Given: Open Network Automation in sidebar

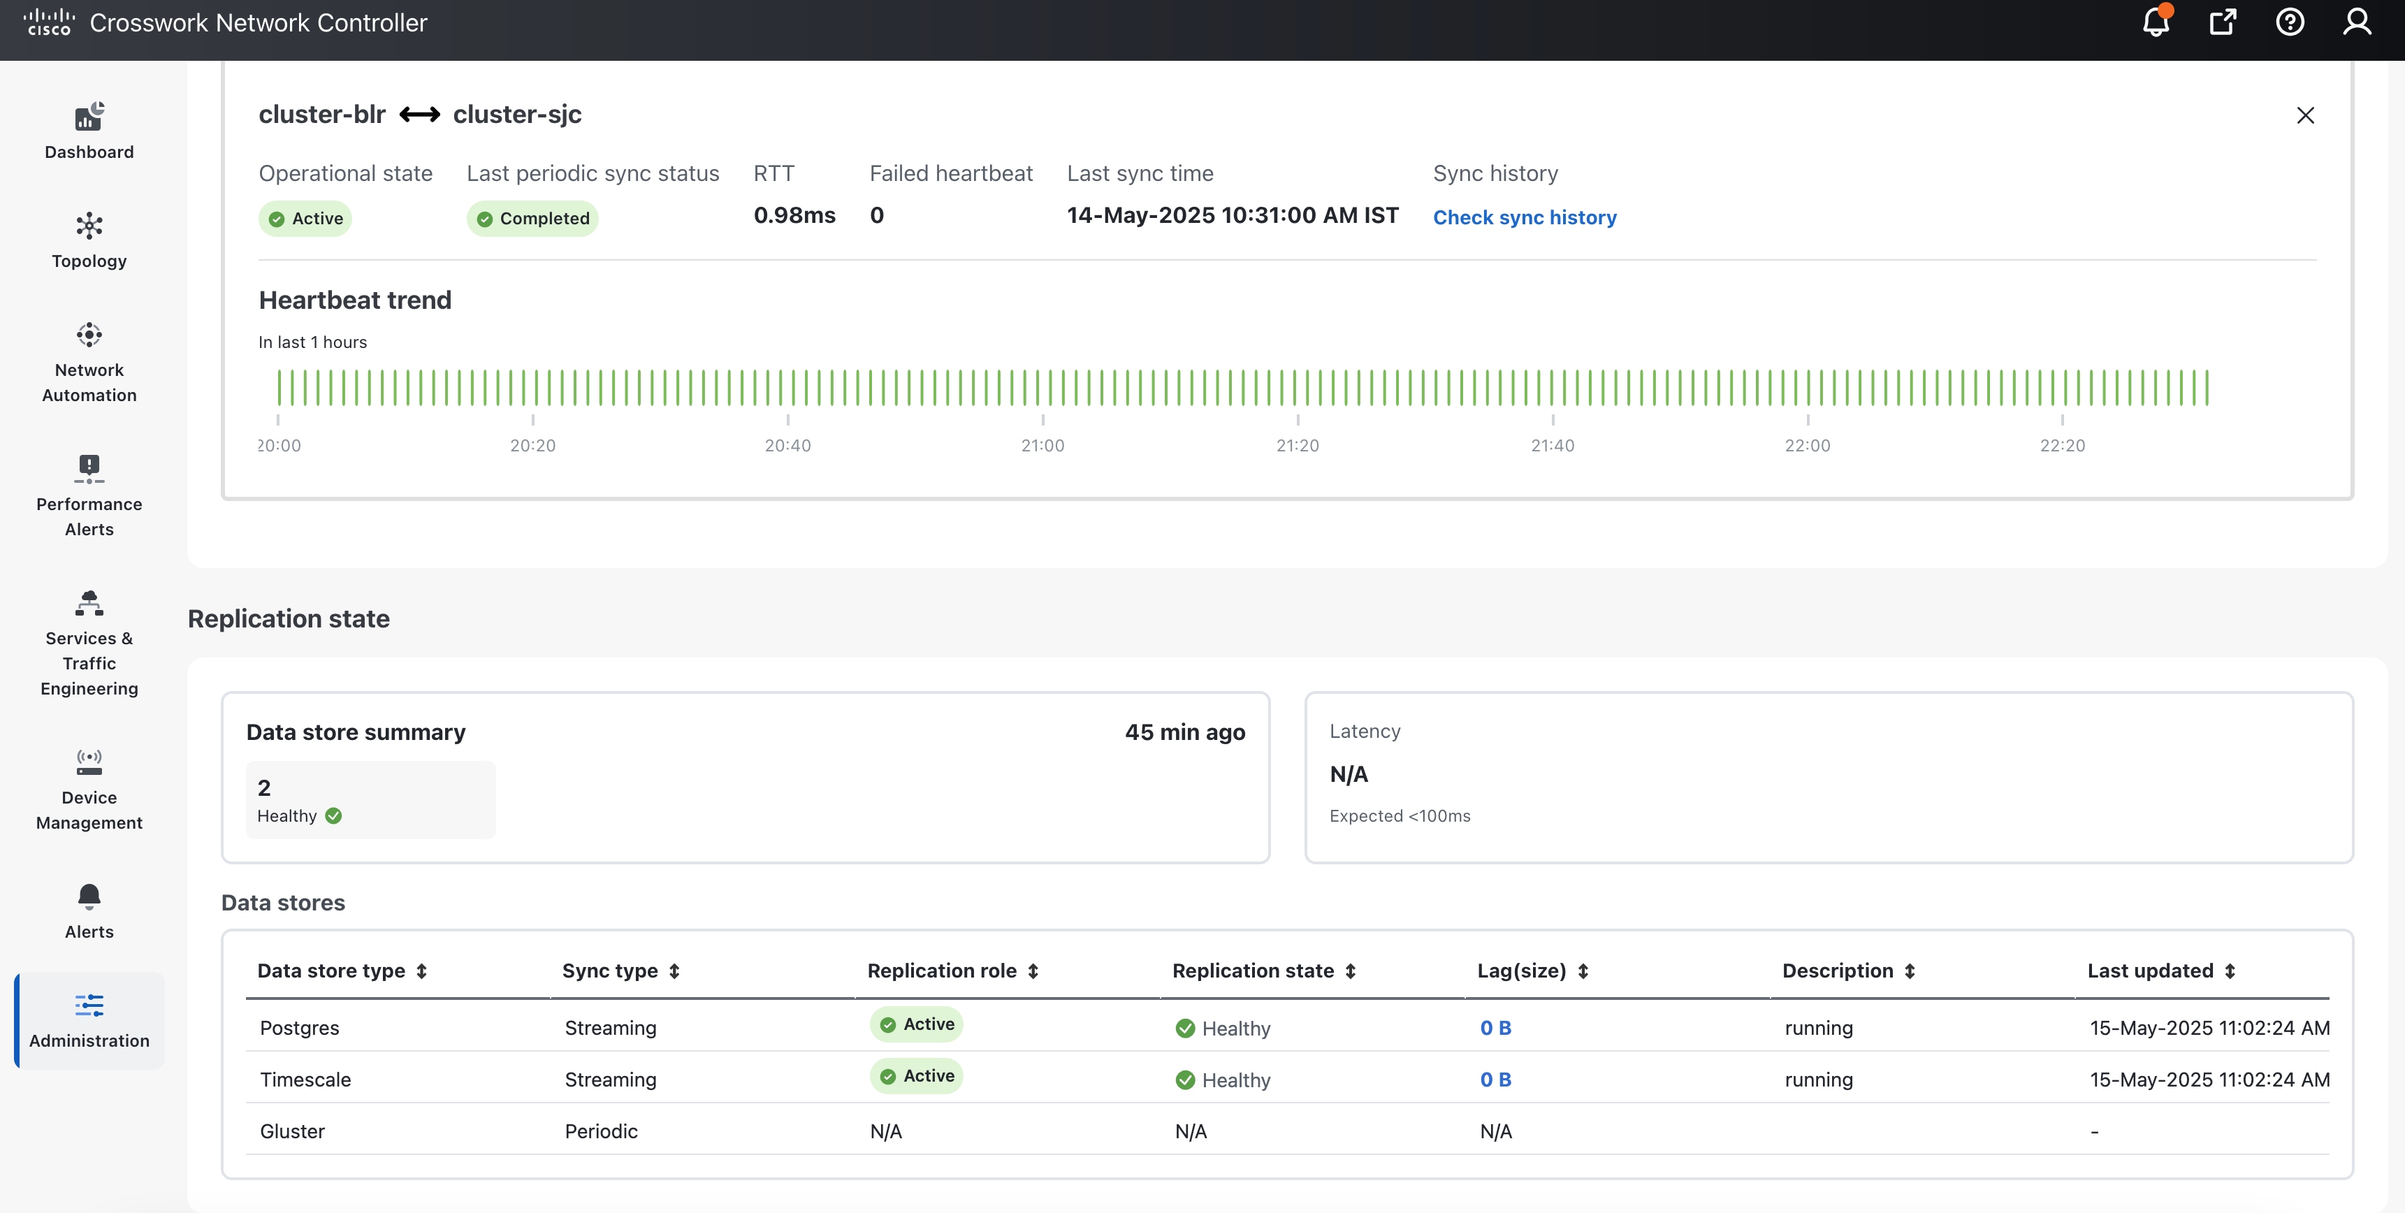Looking at the screenshot, I should point(89,363).
